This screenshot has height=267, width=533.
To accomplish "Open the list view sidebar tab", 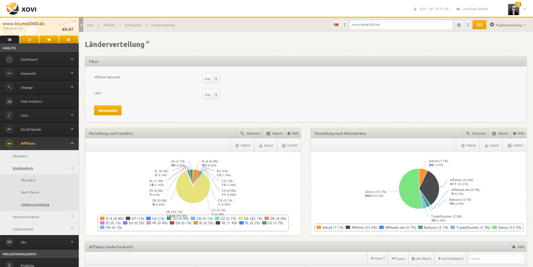I will [x=10, y=39].
